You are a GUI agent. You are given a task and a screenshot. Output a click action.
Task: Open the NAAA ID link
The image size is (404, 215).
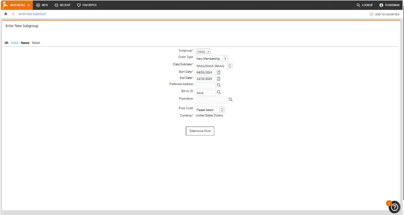(x=15, y=43)
